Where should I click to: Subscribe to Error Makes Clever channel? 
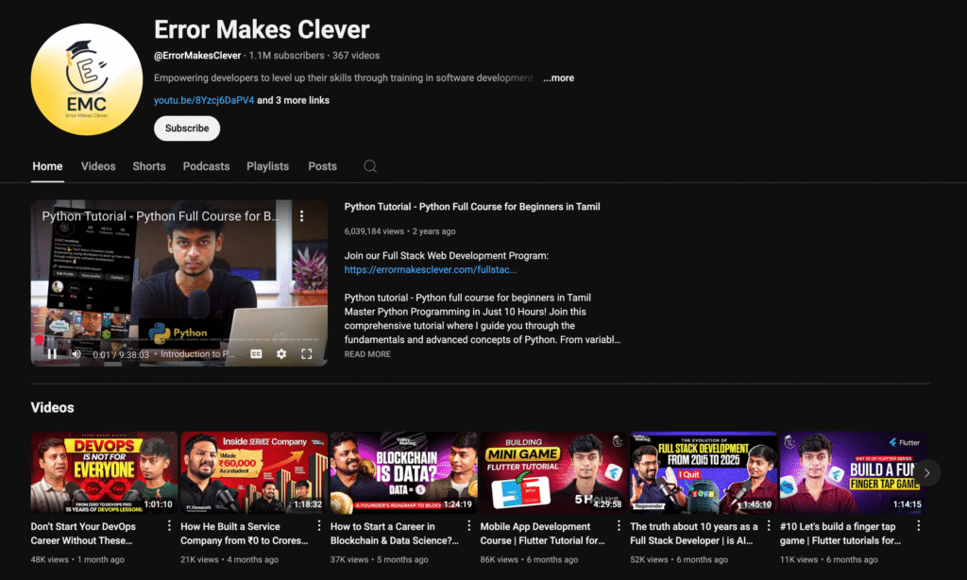pos(187,128)
